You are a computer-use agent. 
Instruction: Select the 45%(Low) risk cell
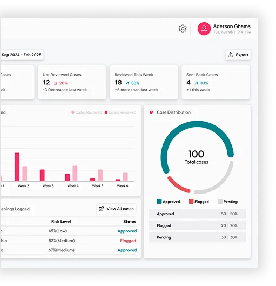(x=58, y=231)
